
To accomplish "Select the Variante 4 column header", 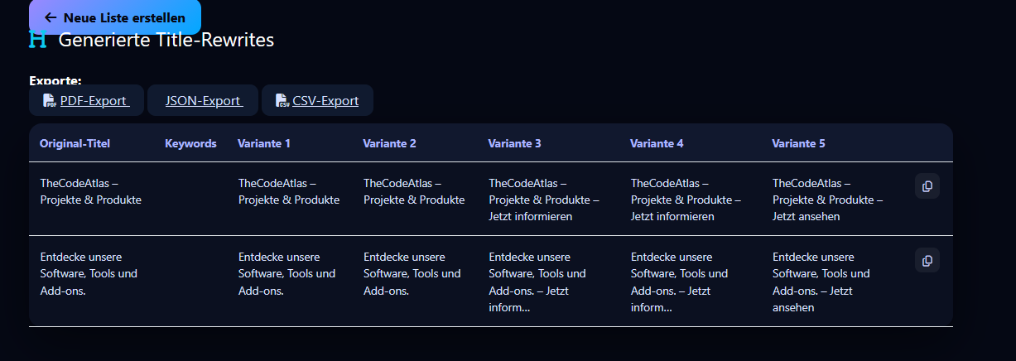I will (657, 143).
